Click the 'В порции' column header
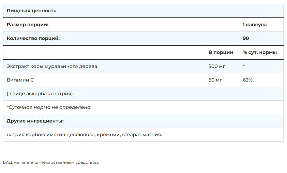Image resolution: width=287 pixels, height=173 pixels. coord(221,52)
